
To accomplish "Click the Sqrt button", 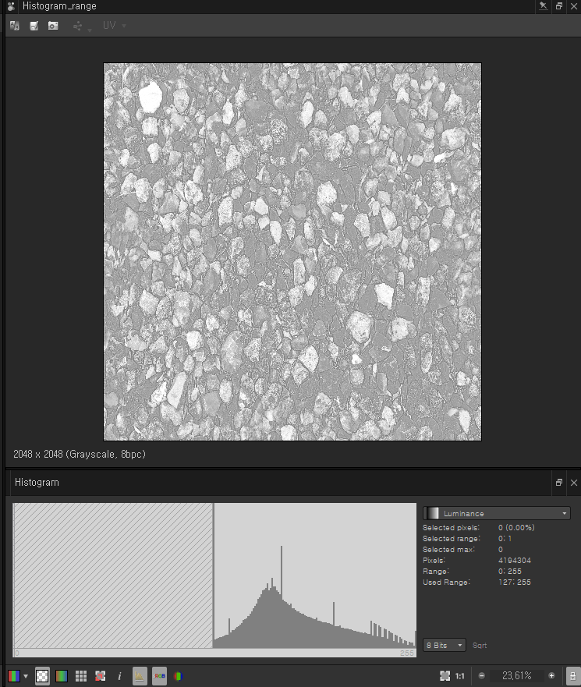I will [x=480, y=646].
